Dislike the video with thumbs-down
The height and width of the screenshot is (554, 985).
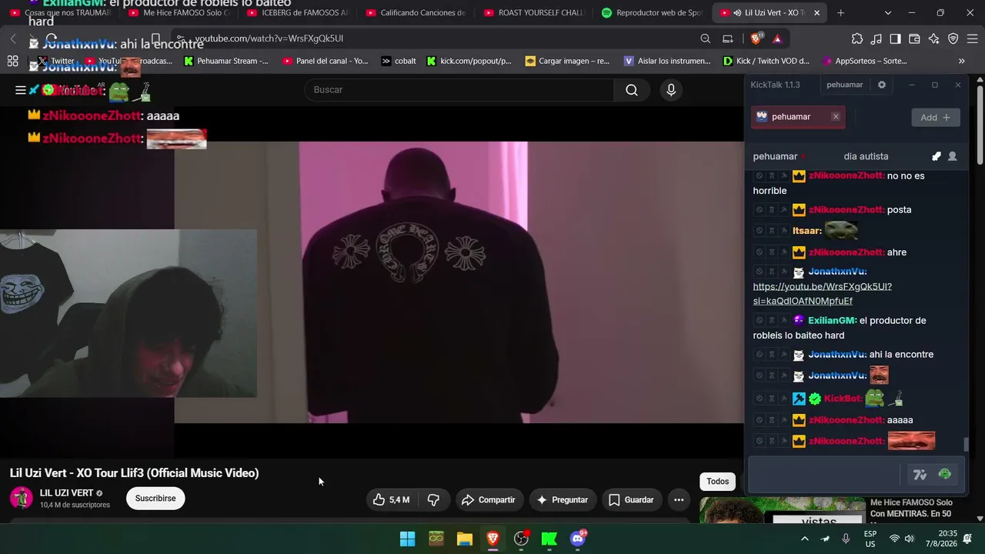click(433, 500)
